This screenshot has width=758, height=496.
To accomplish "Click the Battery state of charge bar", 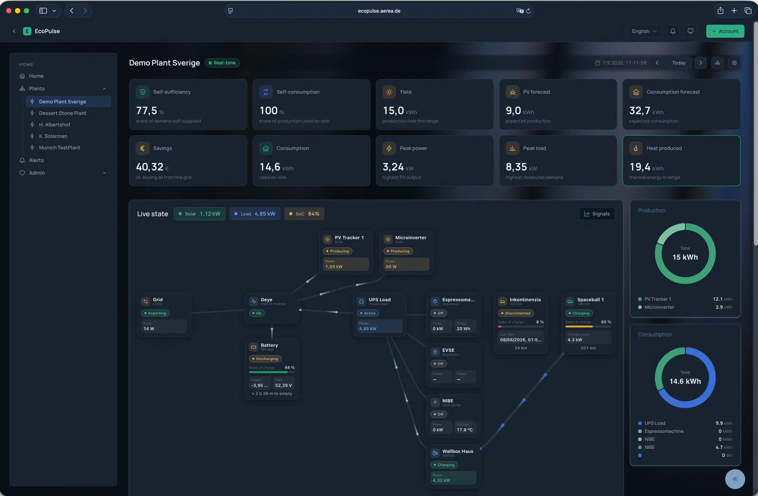I will coord(272,372).
